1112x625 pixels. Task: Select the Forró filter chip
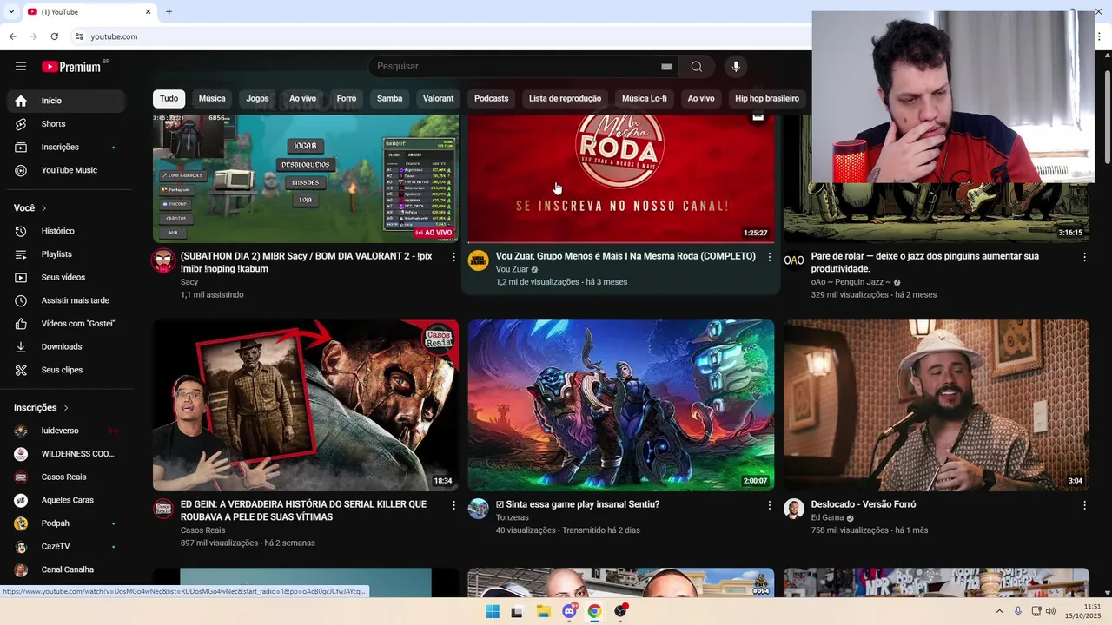[x=347, y=99]
